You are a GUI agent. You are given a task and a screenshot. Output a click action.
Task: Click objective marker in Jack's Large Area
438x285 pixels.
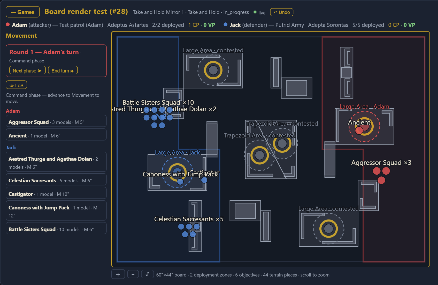click(x=177, y=172)
